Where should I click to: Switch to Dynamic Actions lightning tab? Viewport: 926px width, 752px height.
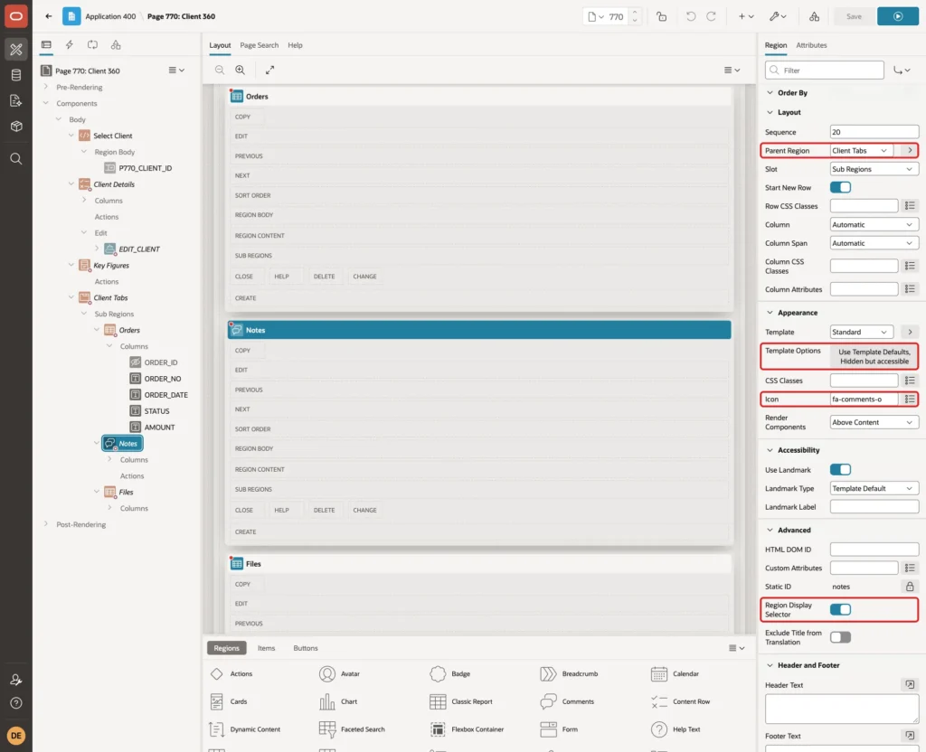point(69,45)
